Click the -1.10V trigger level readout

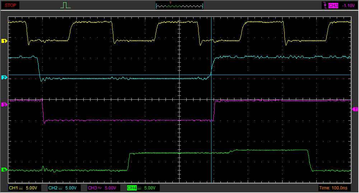[348, 5]
